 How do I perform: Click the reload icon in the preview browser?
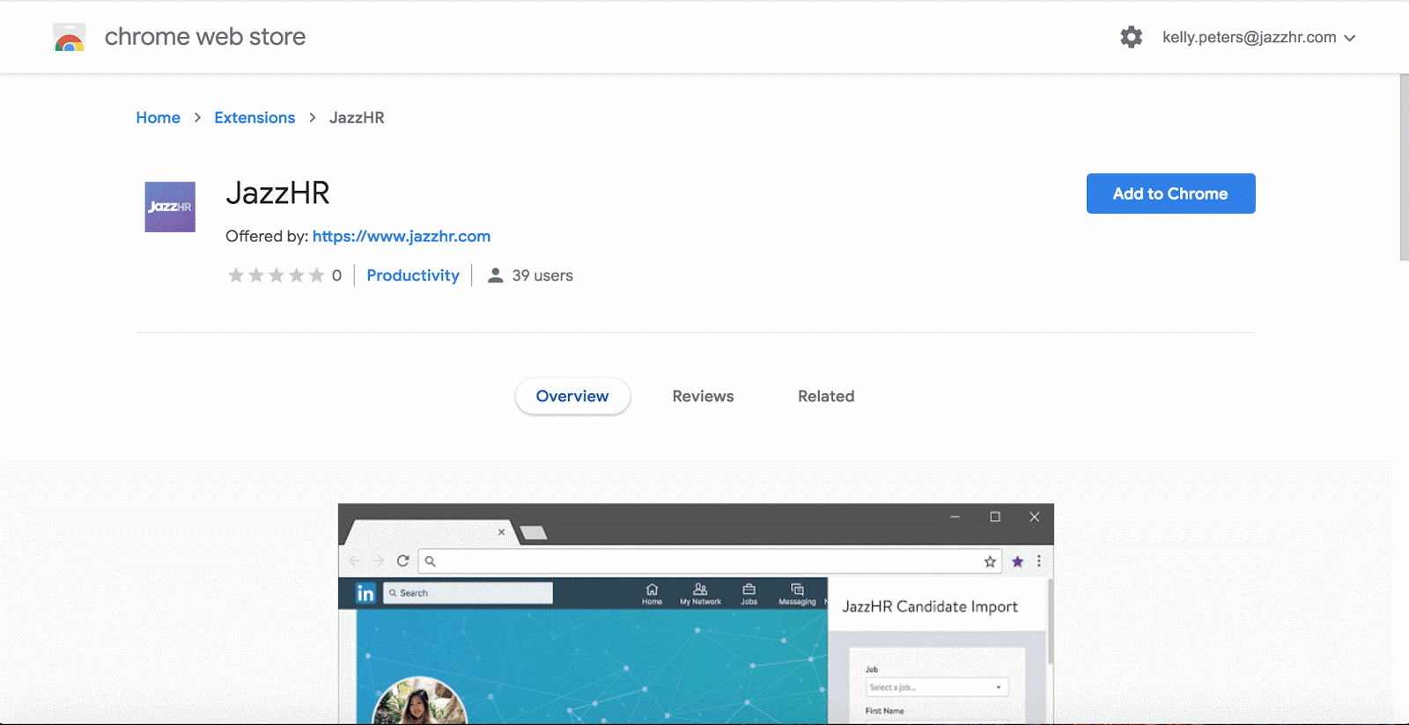click(x=402, y=560)
